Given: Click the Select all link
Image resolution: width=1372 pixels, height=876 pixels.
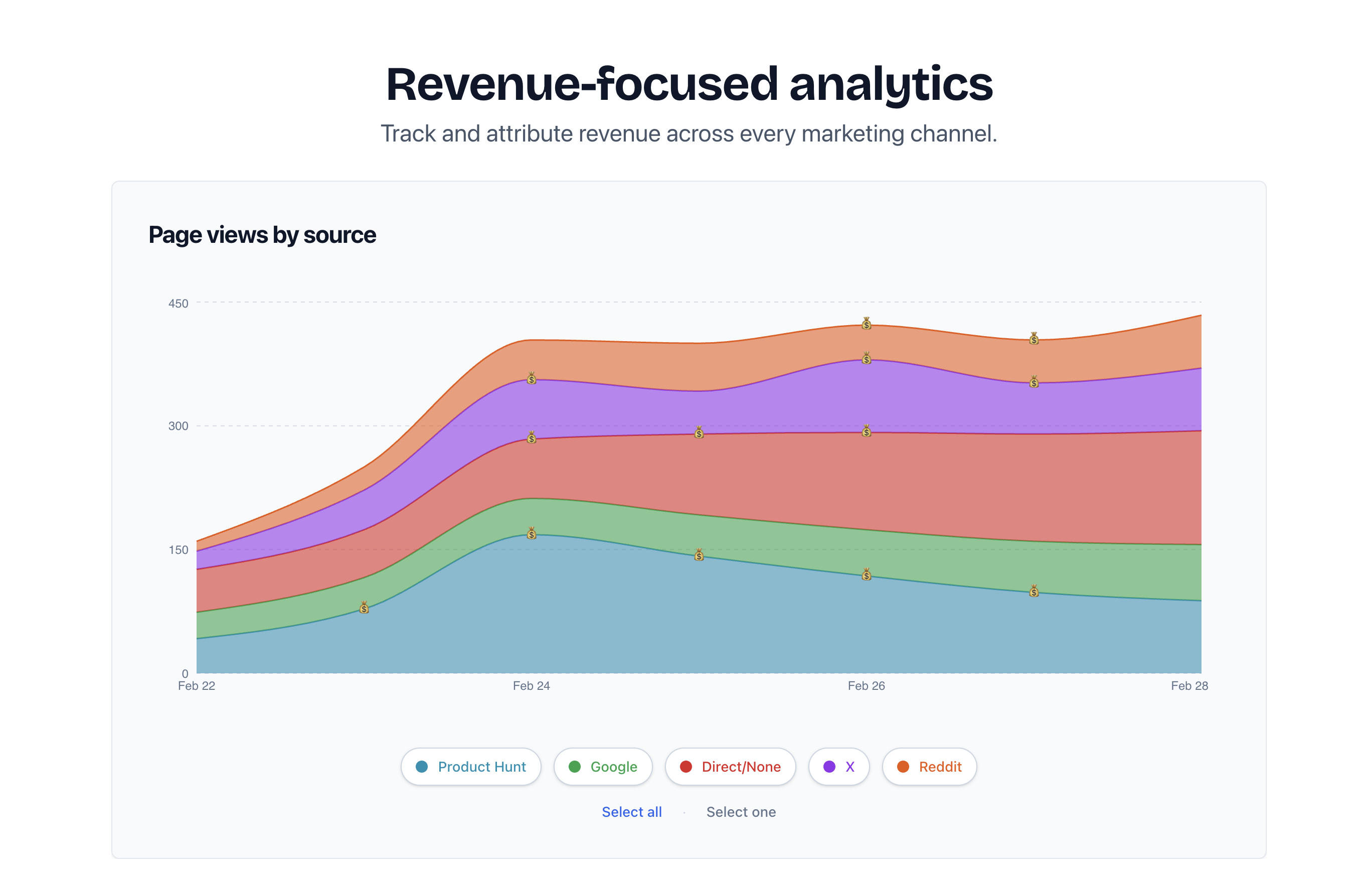Looking at the screenshot, I should tap(631, 812).
